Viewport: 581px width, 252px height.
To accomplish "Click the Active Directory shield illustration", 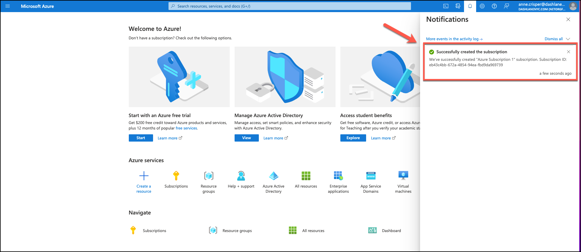I will point(285,77).
